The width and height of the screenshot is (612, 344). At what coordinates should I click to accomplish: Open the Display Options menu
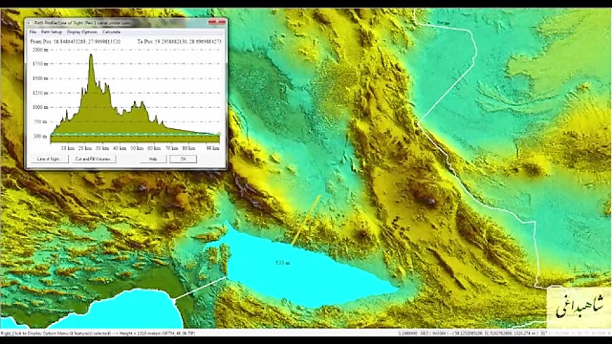(x=82, y=32)
